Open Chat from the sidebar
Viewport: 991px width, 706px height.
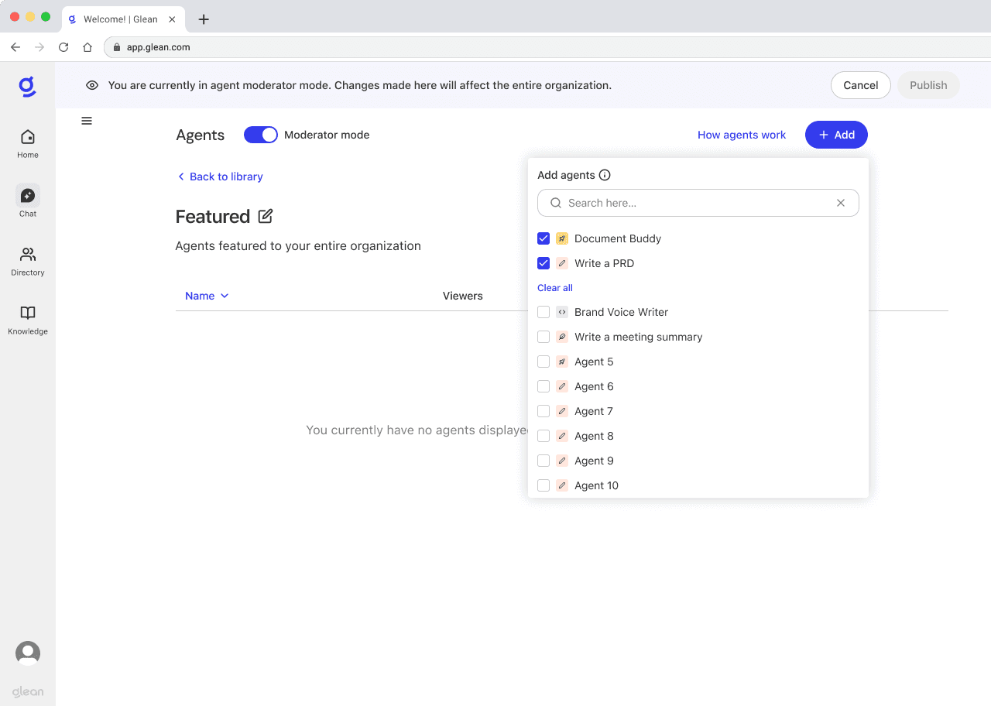(x=28, y=201)
